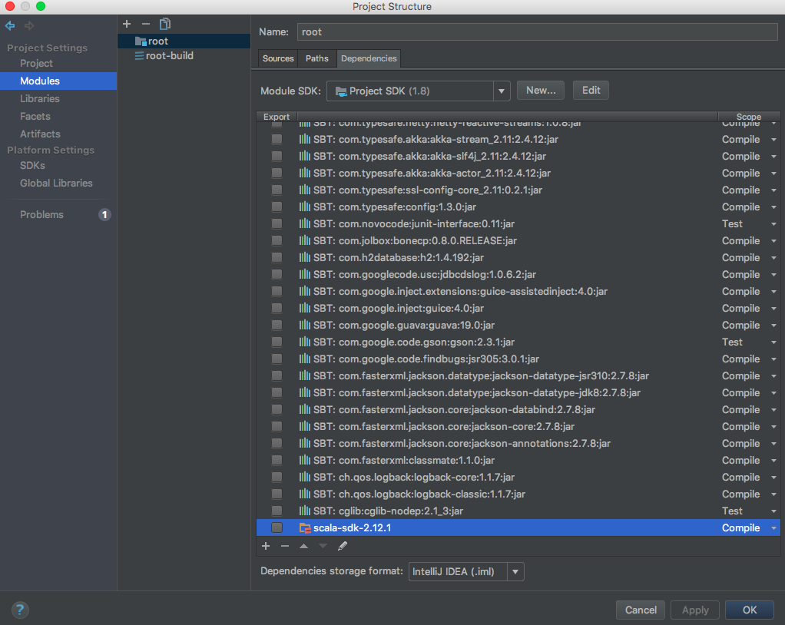Image resolution: width=785 pixels, height=625 pixels.
Task: Toggle export checkbox for jsr305 jar
Action: tap(277, 359)
